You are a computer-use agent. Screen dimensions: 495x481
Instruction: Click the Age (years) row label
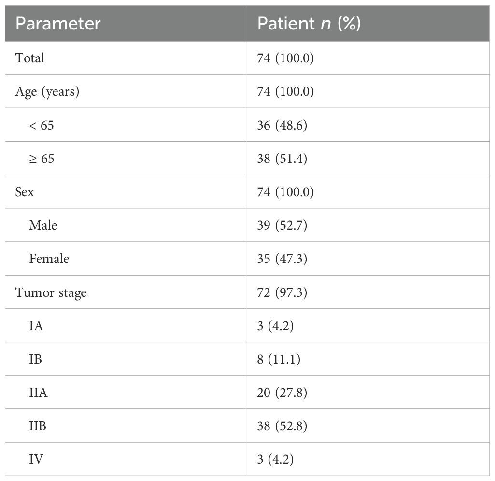pos(47,91)
